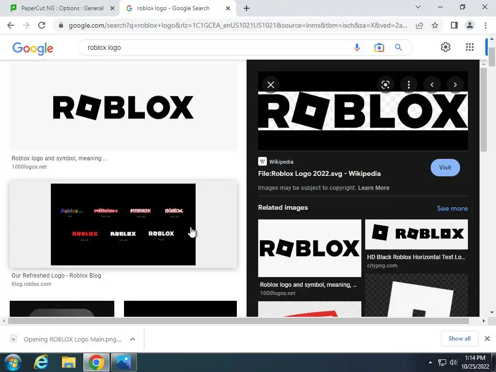Show hidden system tray icons

(x=430, y=362)
